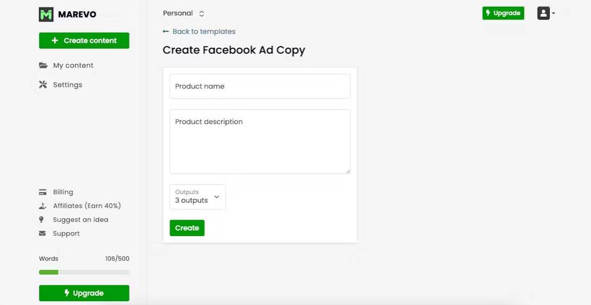Click the Billing card icon
This screenshot has width=591, height=305.
(x=42, y=192)
